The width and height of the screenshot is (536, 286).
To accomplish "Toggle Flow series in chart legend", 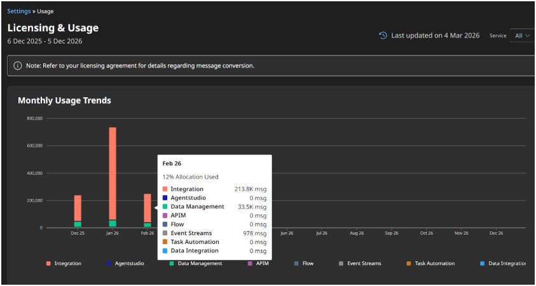I will coord(303,264).
